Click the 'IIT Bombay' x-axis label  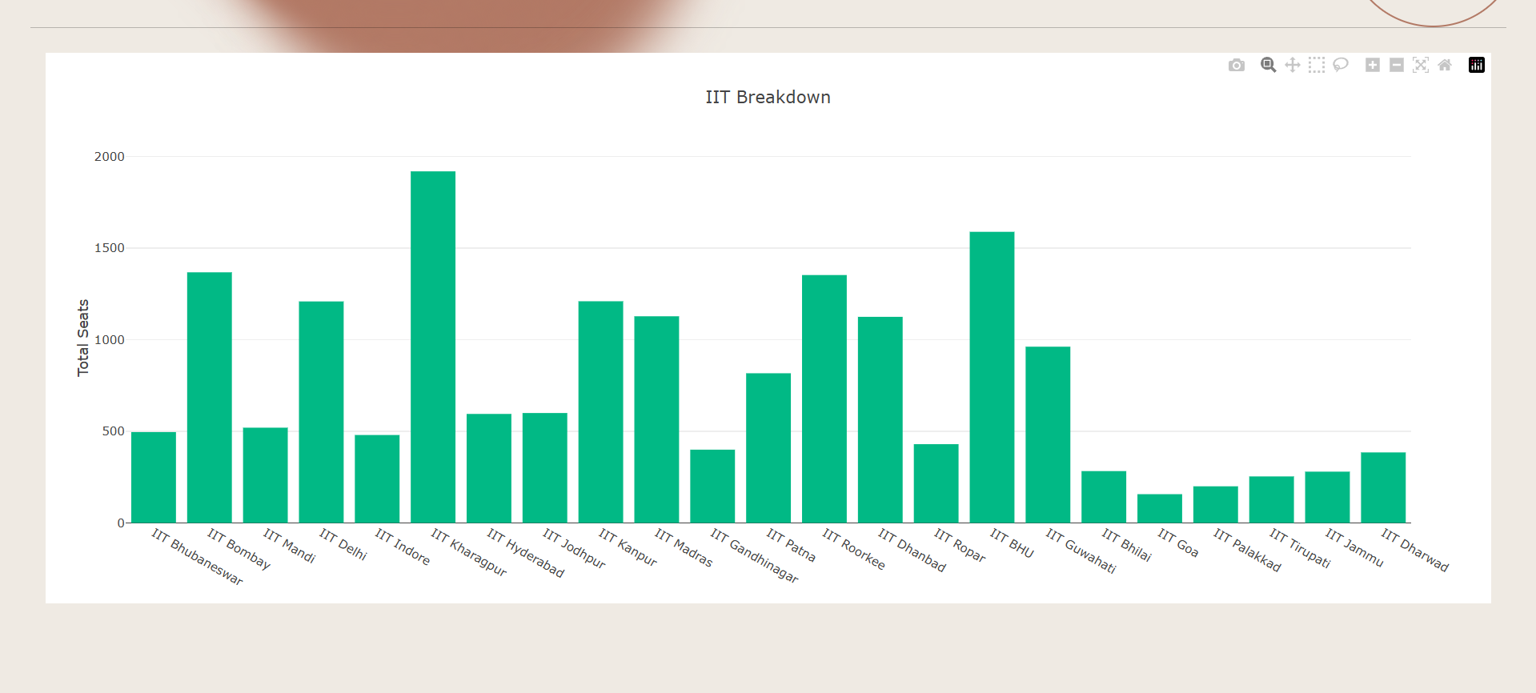point(239,549)
